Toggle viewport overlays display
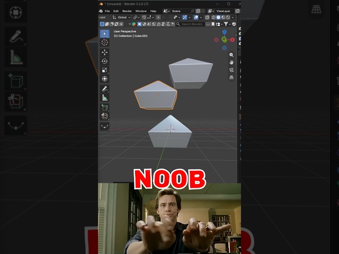Screen dimensions: 339x254 point(196,17)
